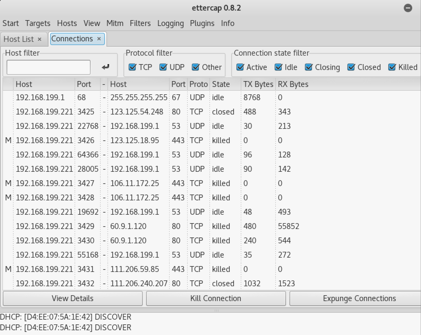
Task: Open the Hosts menu
Action: tap(67, 23)
